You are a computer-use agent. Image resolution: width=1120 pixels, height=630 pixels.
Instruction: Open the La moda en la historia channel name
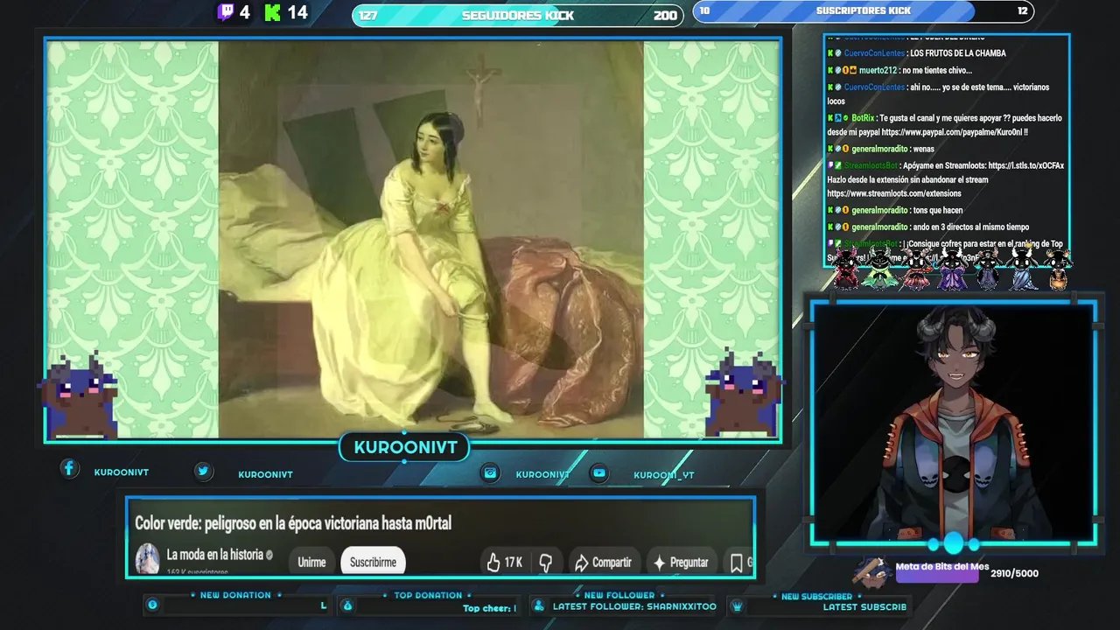[x=214, y=555]
